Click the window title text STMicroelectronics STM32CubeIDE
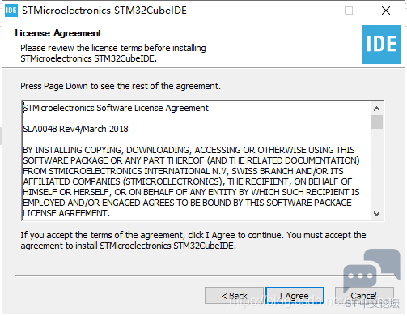The width and height of the screenshot is (407, 316). pos(104,11)
